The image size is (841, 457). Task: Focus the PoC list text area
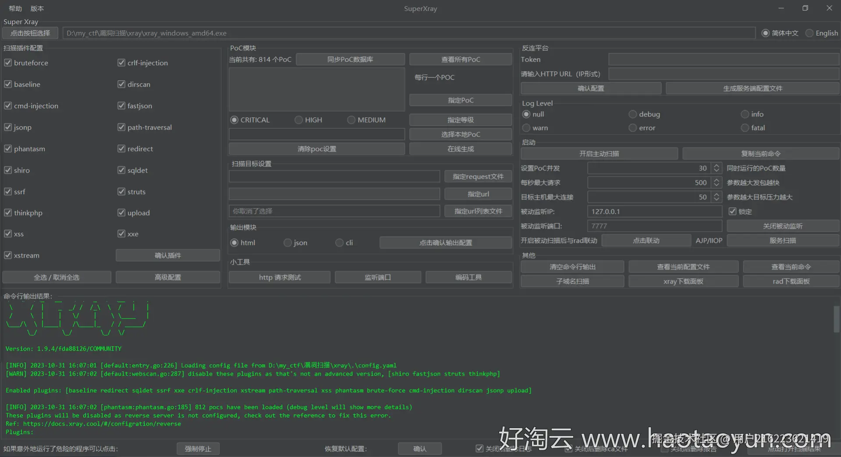coord(317,89)
